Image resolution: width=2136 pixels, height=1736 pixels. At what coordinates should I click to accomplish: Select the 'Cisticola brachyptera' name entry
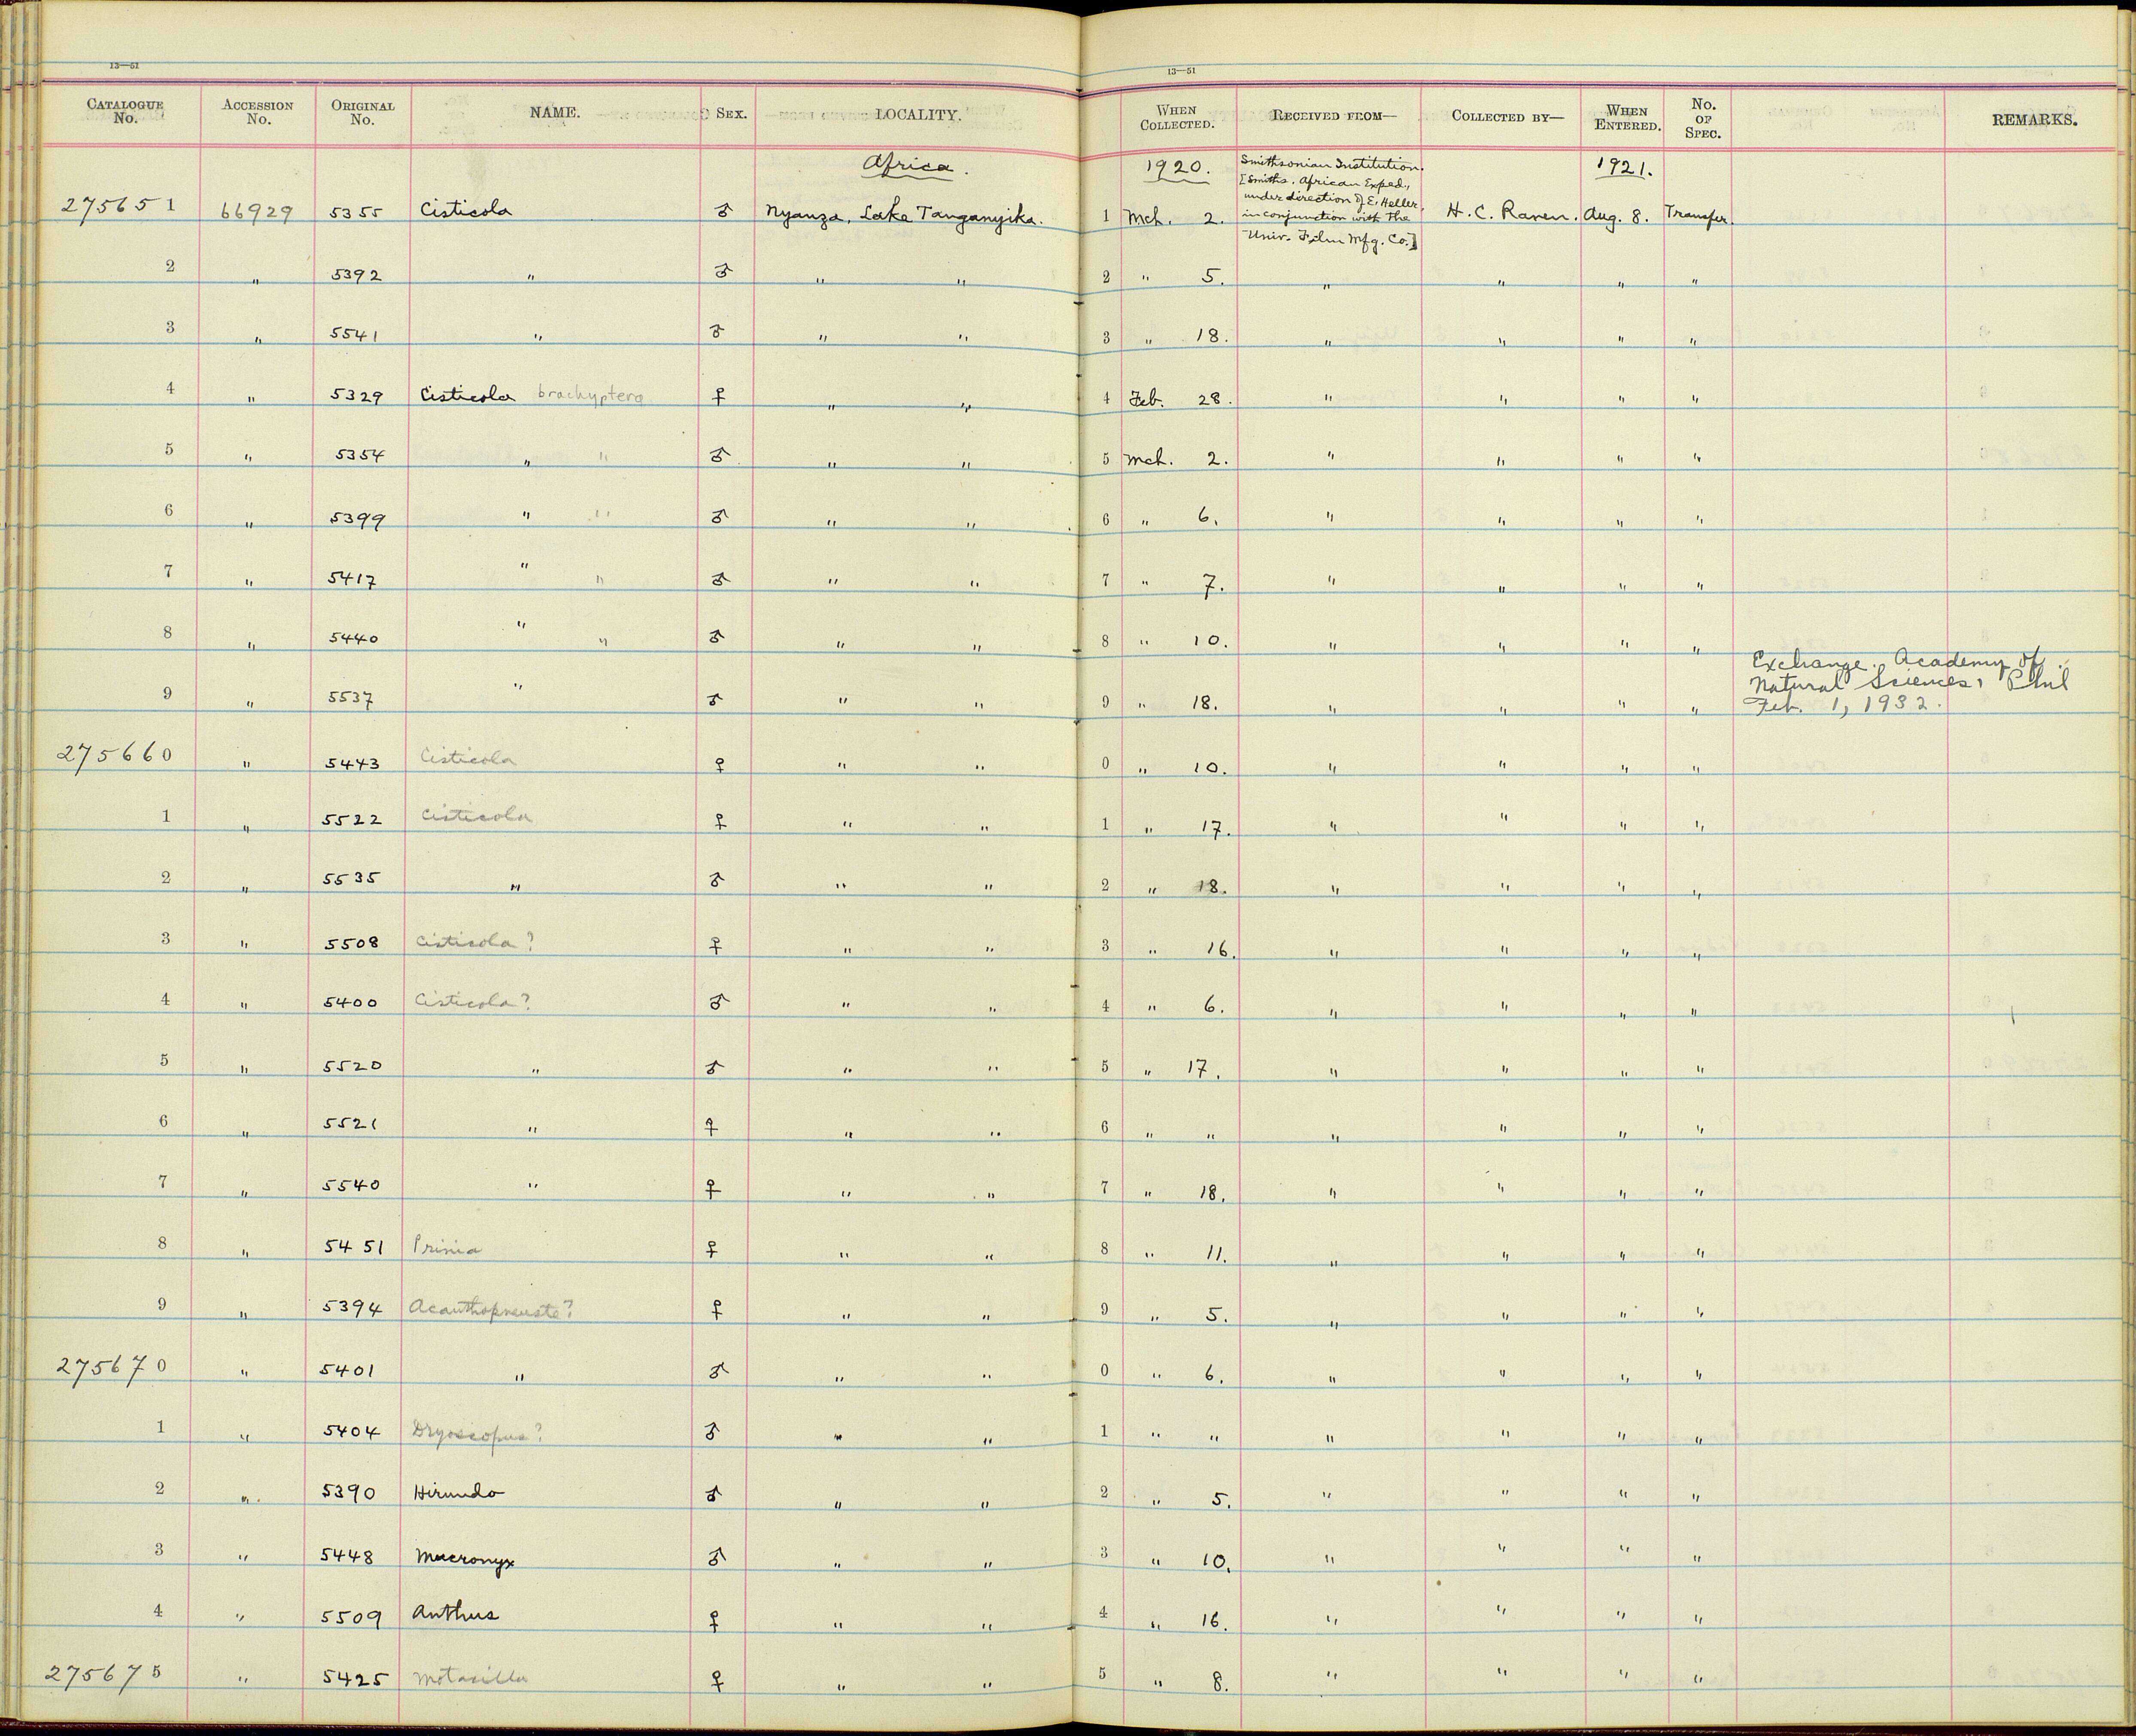coord(532,395)
